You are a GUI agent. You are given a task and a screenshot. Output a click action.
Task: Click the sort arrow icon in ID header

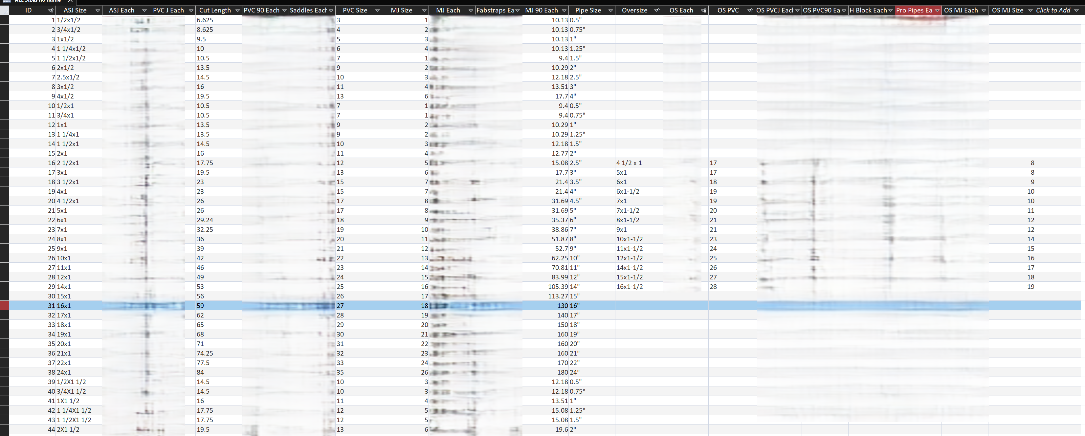51,11
